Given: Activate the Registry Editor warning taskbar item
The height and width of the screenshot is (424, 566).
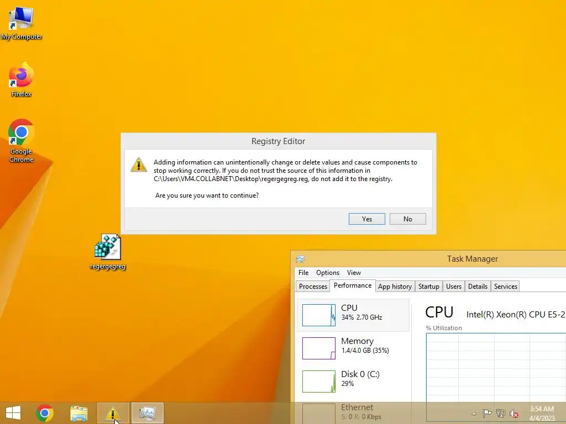Looking at the screenshot, I should click(113, 413).
